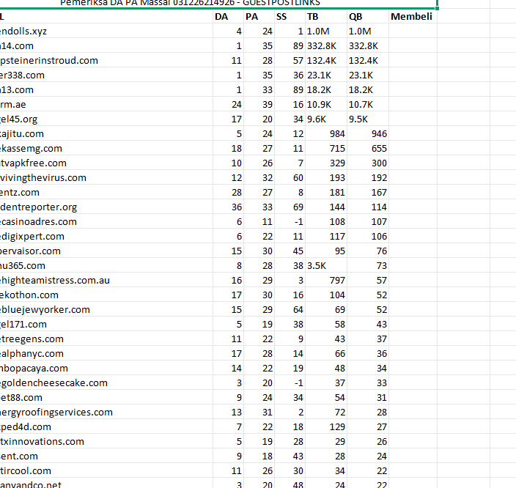
Task: Click the cell containing et88.com
Action: [106, 397]
